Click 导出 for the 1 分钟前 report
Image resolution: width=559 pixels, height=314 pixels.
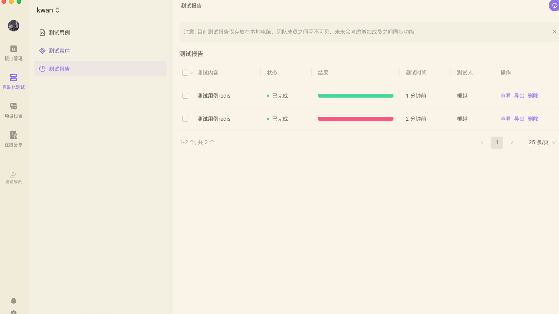[519, 96]
